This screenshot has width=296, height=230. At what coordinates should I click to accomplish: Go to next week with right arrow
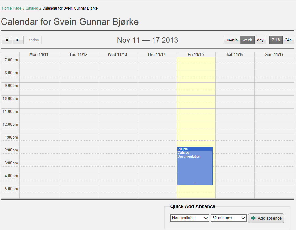click(x=18, y=40)
